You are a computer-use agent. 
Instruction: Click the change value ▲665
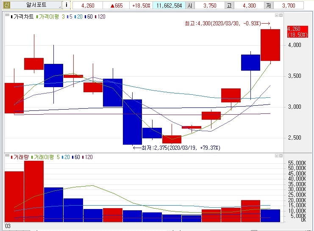tap(117, 5)
